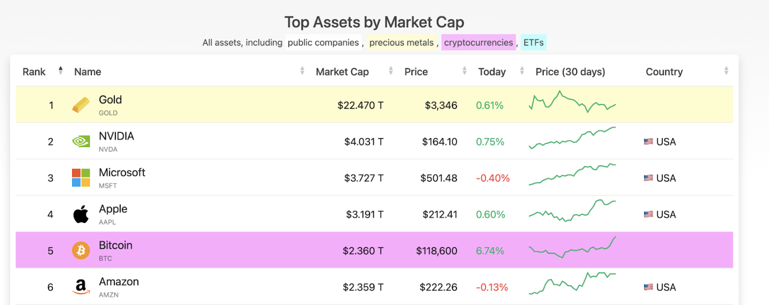Click the Amazon logo icon

[x=81, y=287]
